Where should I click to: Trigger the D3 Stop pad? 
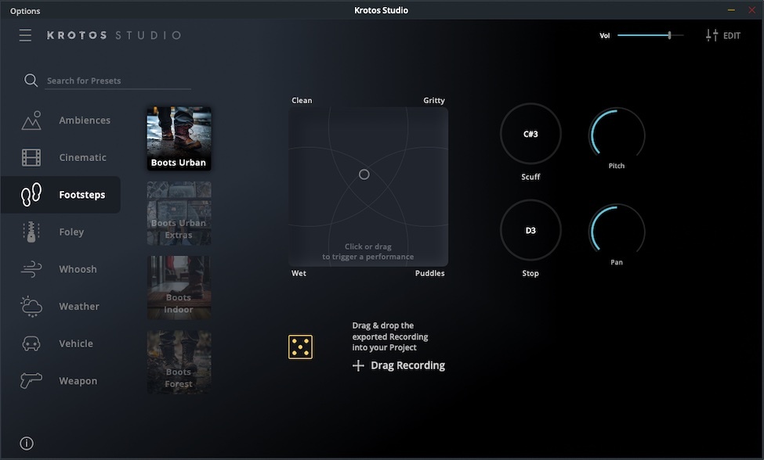click(x=530, y=230)
